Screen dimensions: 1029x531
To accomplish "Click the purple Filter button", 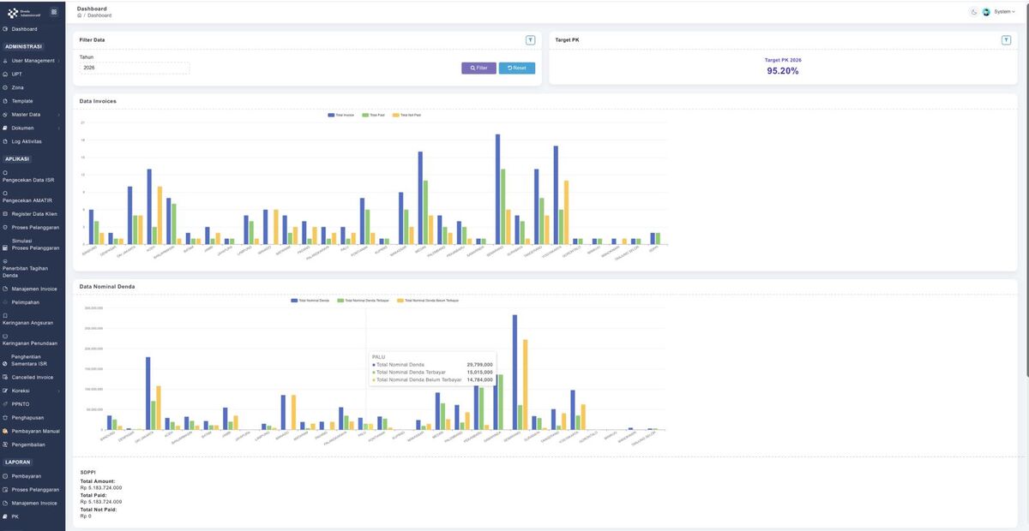I will [478, 68].
